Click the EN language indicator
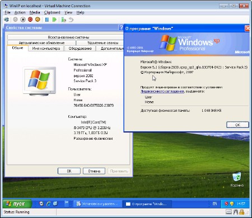 click(214, 203)
